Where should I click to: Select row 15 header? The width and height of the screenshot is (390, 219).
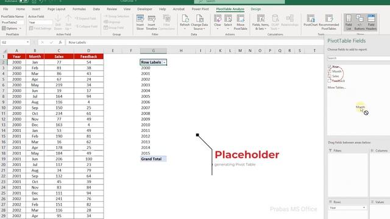tap(4, 136)
